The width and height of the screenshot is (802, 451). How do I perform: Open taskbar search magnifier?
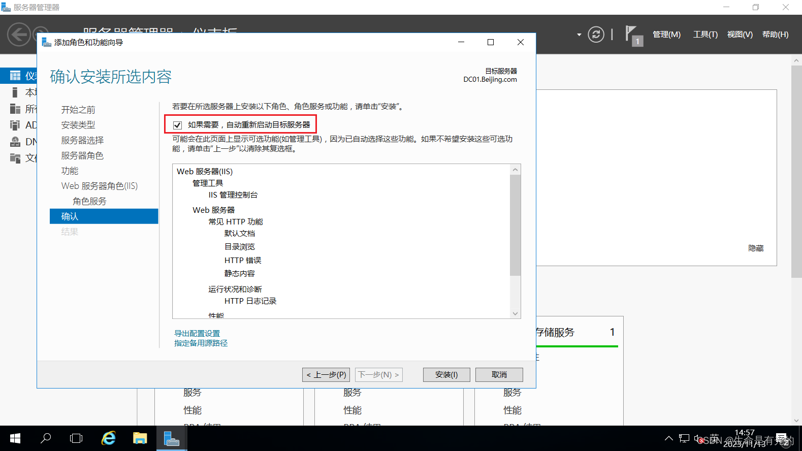(46, 438)
